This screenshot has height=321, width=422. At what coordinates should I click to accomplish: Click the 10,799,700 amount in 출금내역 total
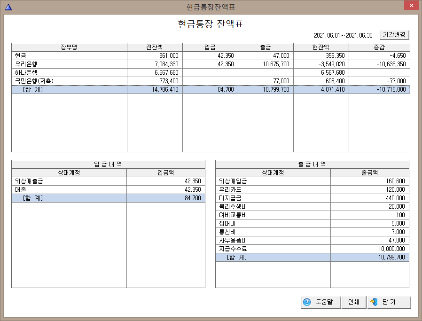(370, 258)
